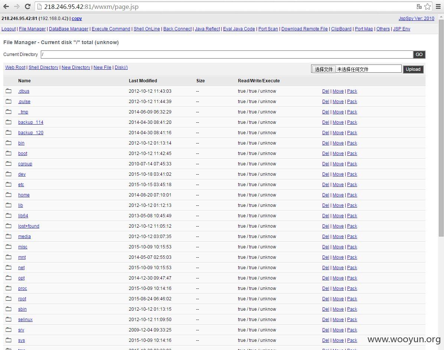The image size is (444, 350).
Task: Click the page vertical scrollbar
Action: [x=441, y=129]
